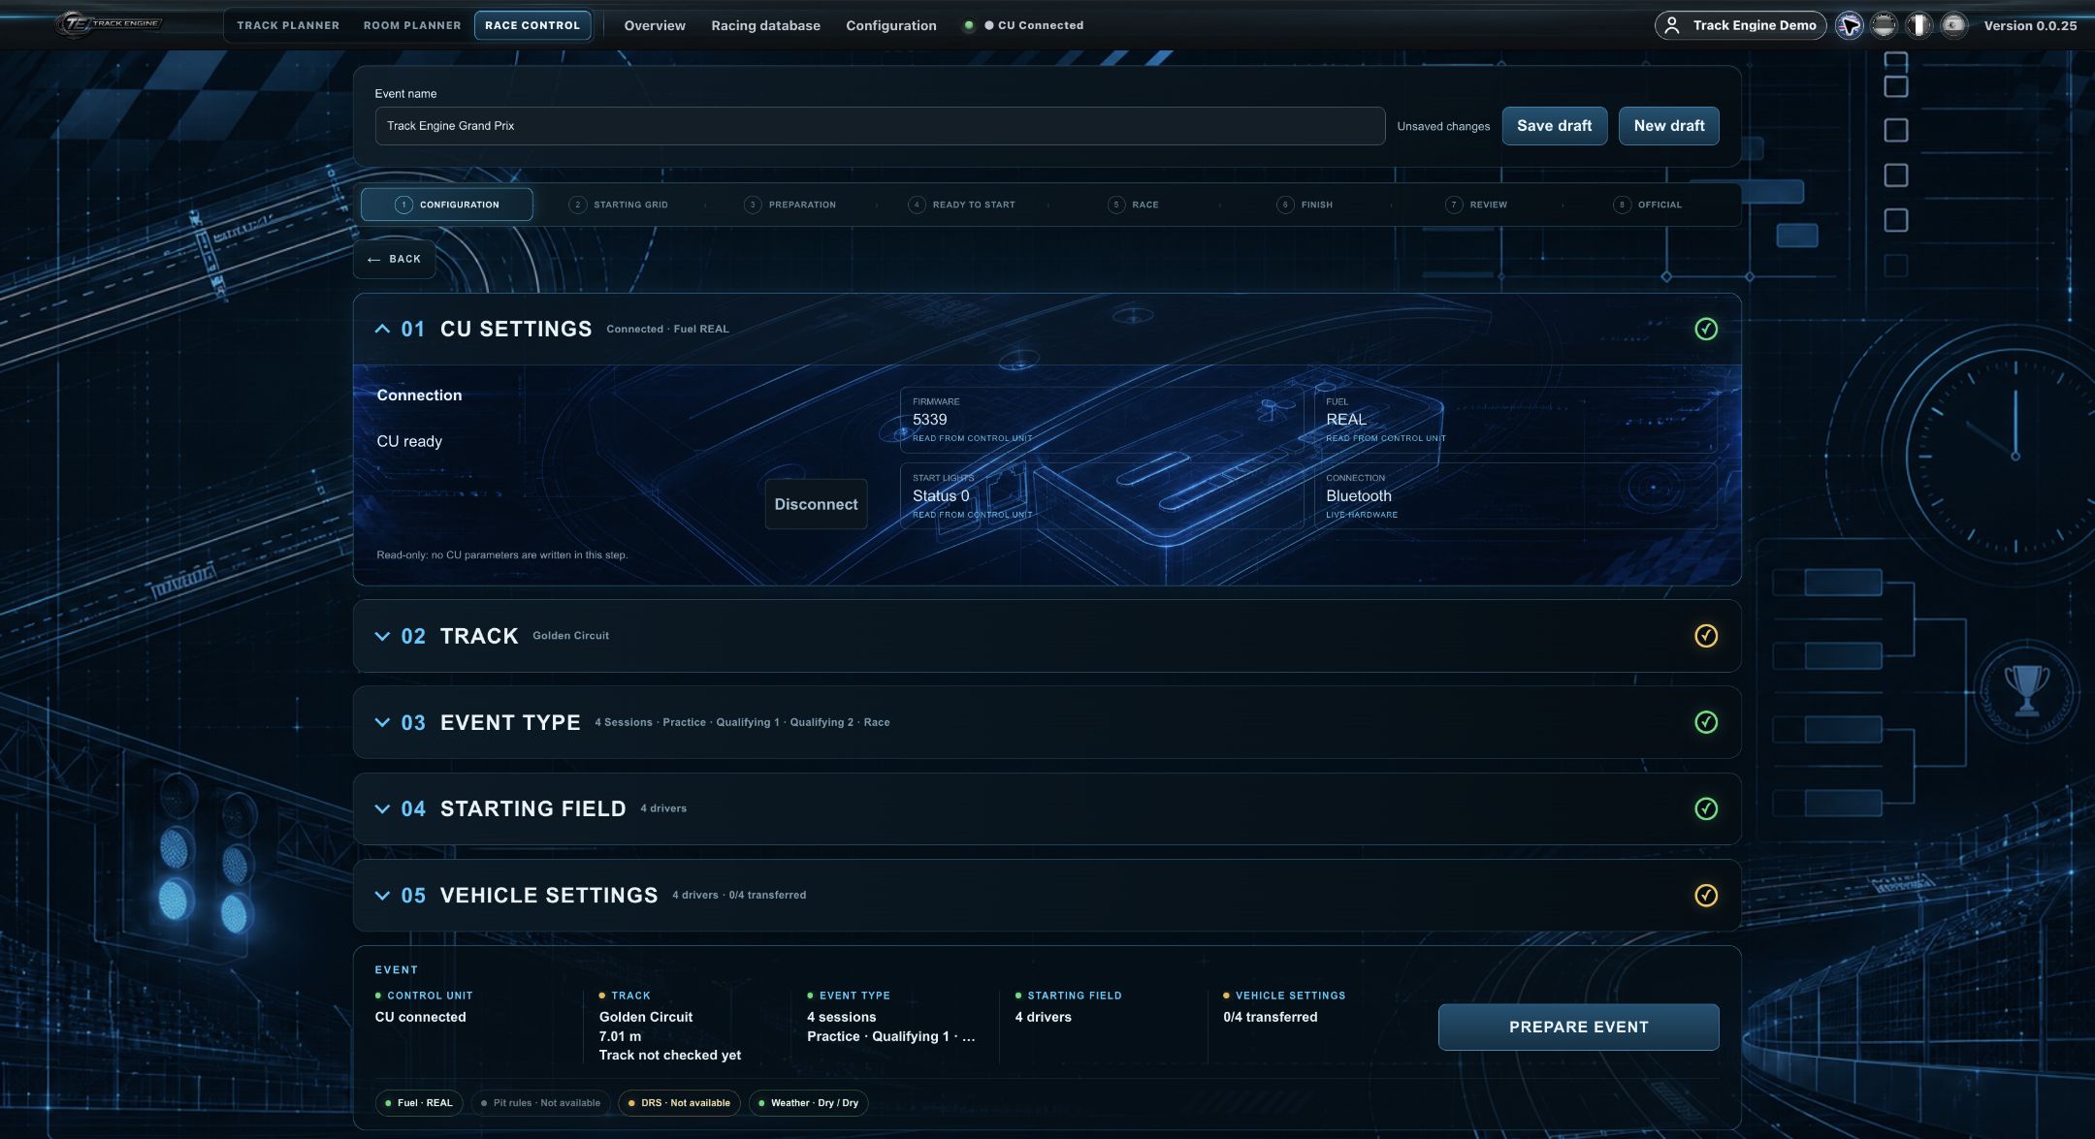Expand the 04 Starting Field section

(x=382, y=808)
